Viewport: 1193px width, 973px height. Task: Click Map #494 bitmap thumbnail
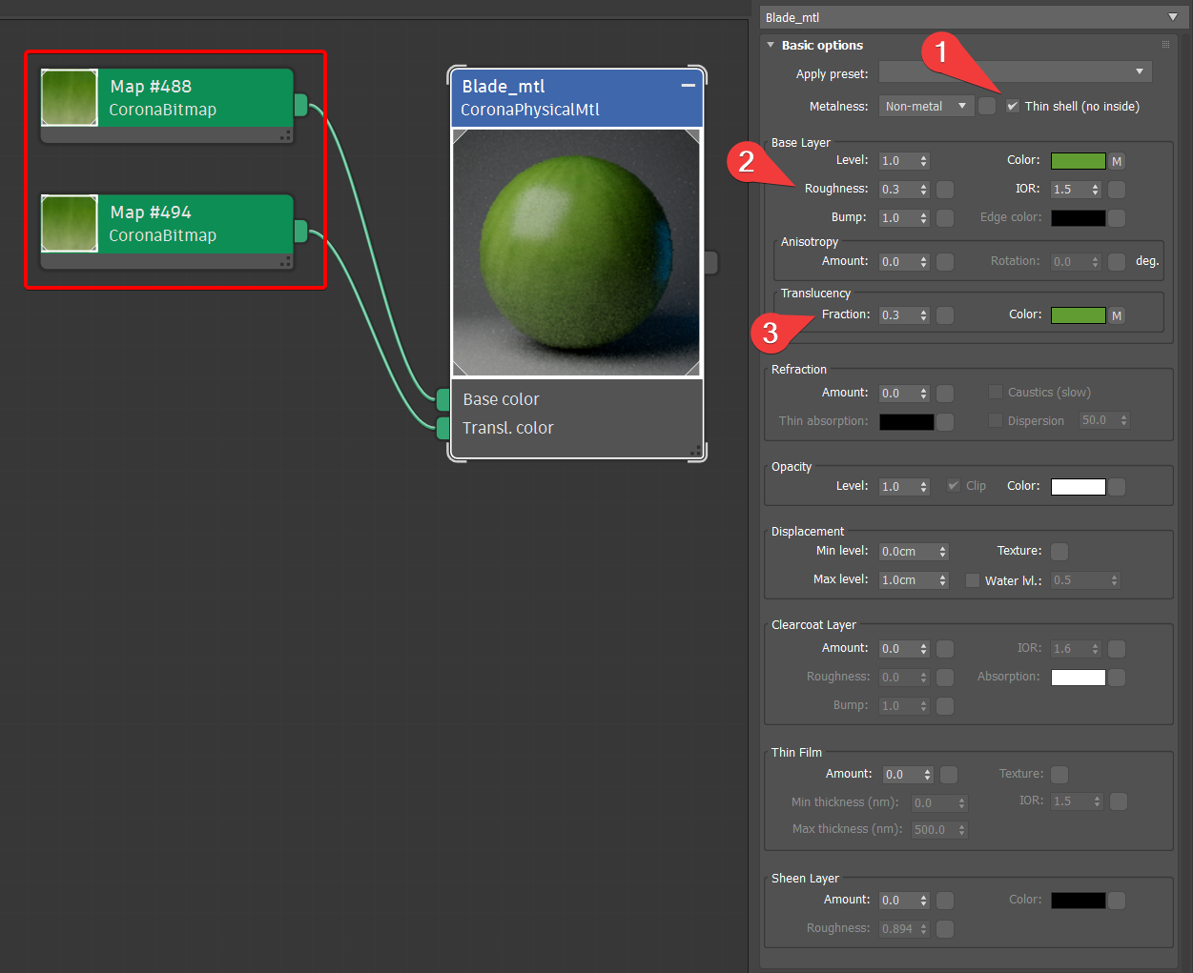(x=70, y=223)
